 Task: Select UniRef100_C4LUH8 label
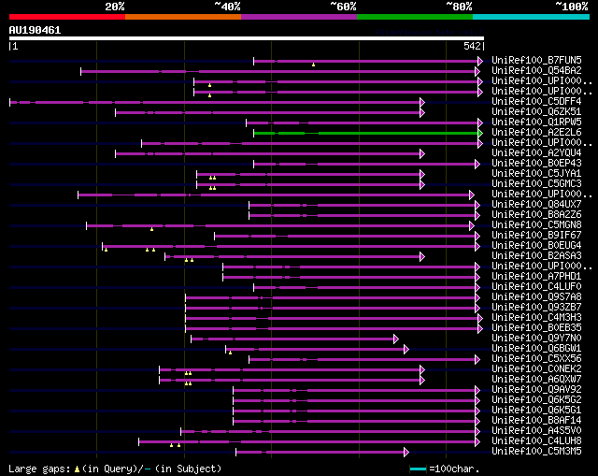(x=536, y=441)
